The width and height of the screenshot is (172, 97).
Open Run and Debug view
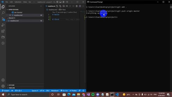(x=3, y=25)
